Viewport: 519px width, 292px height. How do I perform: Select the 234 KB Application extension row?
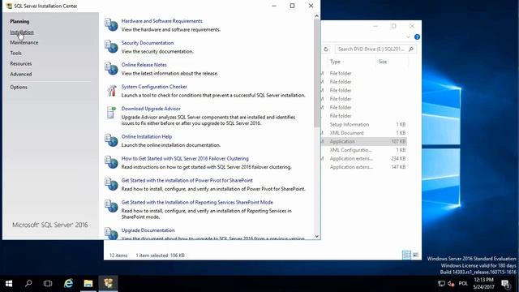pyautogui.click(x=364, y=159)
